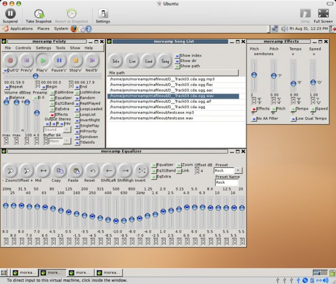Click the List button in Song List
Image resolution: width=336 pixels, height=284 pixels.
[132, 61]
